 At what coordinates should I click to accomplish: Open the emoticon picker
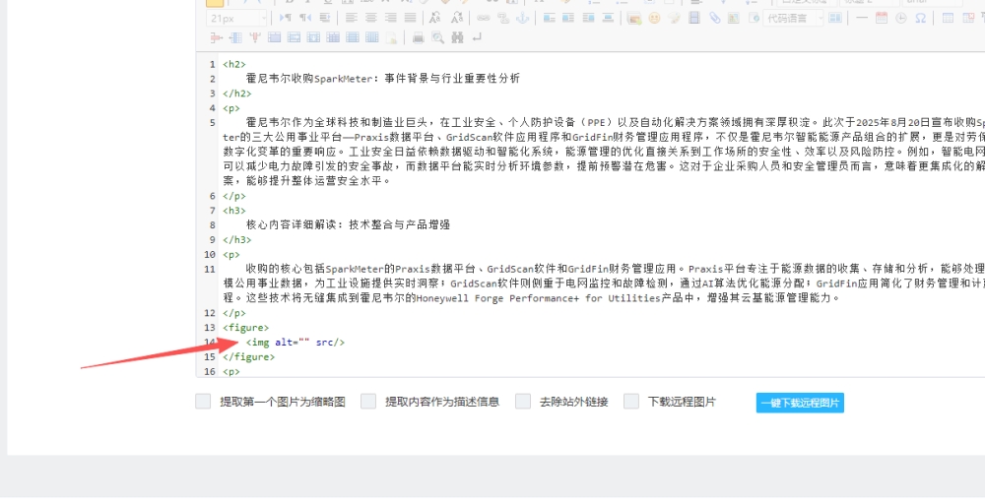point(654,18)
